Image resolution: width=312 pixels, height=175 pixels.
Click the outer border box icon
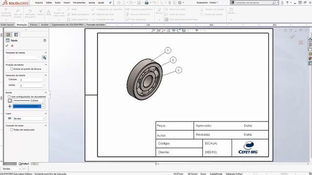point(10,101)
